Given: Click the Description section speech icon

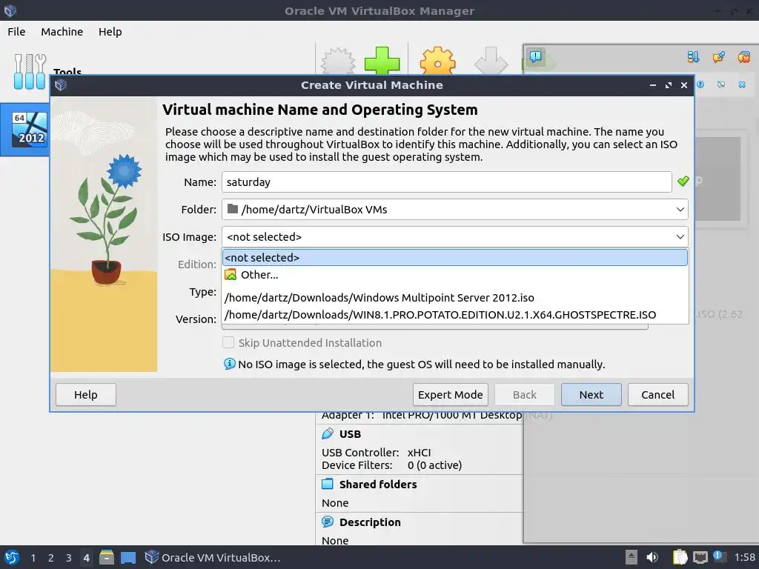Looking at the screenshot, I should tap(328, 522).
